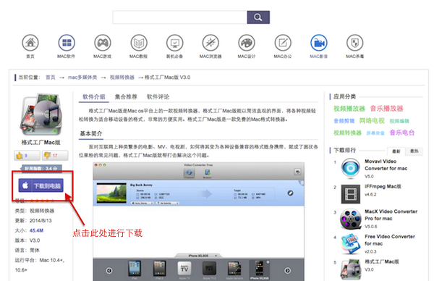Click the 45.4M size value
This screenshot has width=434, height=281.
[x=36, y=230]
